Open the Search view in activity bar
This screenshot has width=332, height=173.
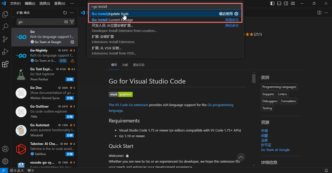pos(5,27)
